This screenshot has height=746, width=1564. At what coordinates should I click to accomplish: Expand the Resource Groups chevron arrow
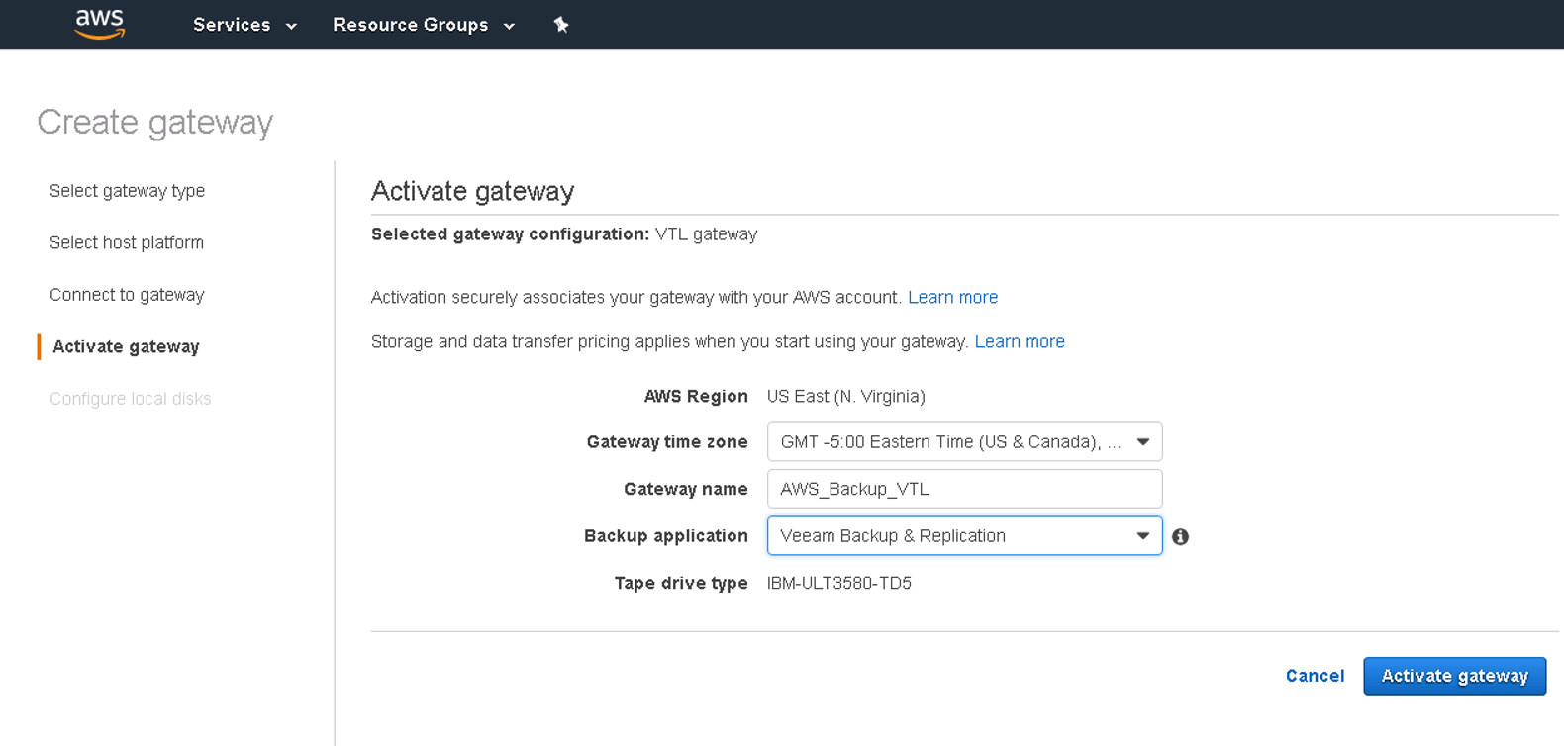click(509, 27)
